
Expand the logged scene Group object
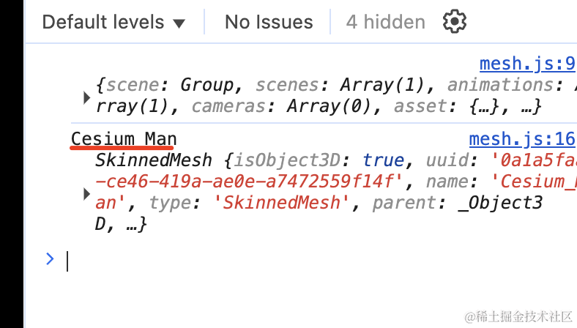[x=87, y=98]
